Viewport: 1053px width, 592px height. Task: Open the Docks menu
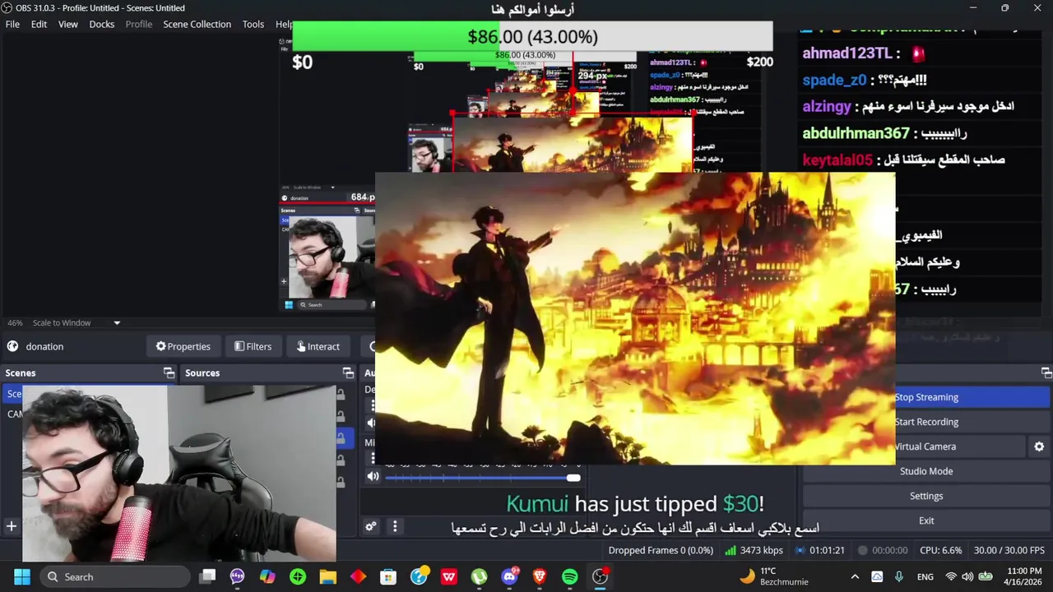[102, 24]
